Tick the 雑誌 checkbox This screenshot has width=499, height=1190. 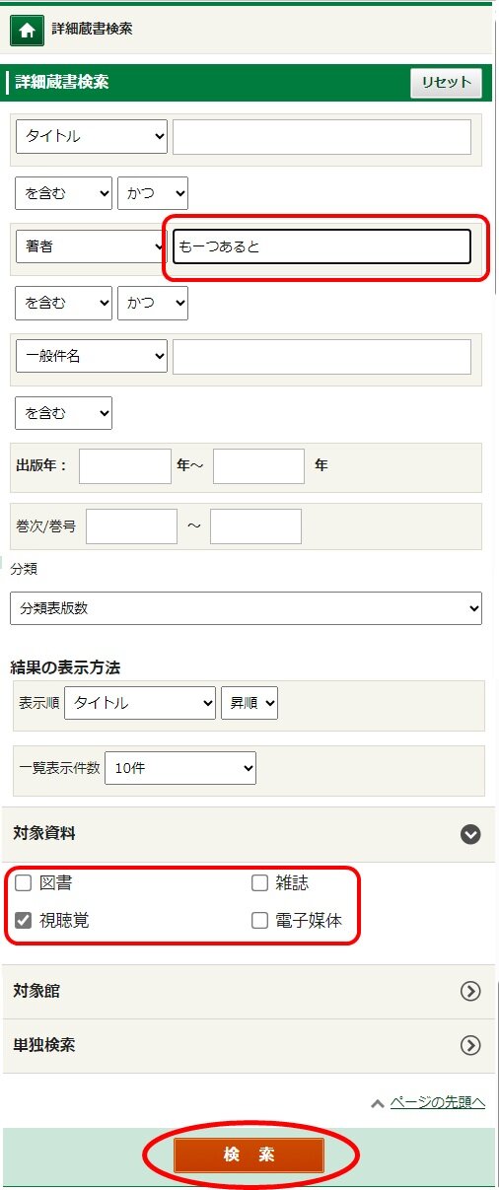click(x=259, y=883)
